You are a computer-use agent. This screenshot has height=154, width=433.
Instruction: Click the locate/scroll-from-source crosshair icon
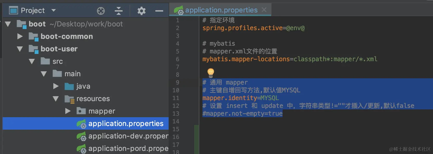101,11
